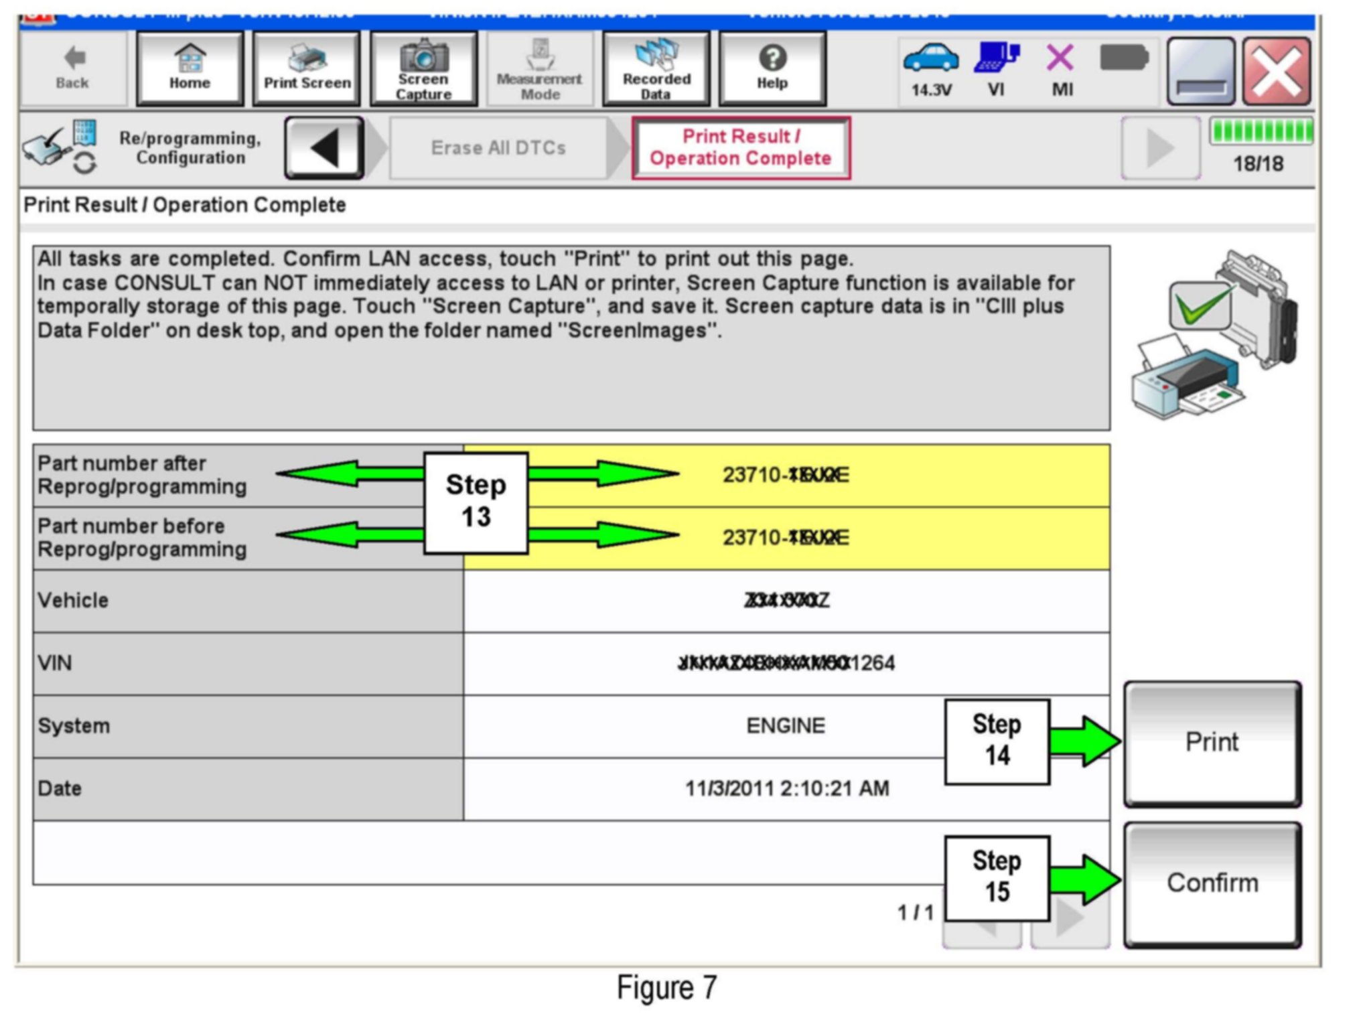Click the car battery voltage 14.3V indicator

(x=931, y=68)
